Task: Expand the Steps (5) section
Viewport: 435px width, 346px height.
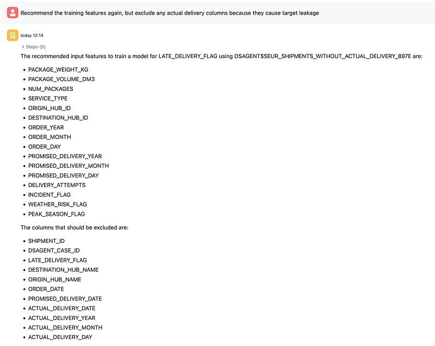Action: (x=35, y=47)
